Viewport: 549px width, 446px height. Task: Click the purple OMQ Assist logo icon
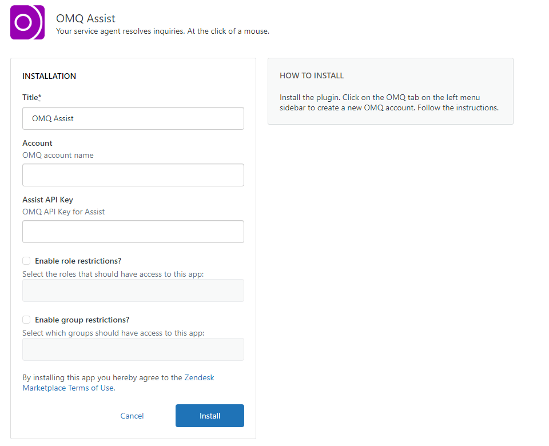click(x=27, y=22)
